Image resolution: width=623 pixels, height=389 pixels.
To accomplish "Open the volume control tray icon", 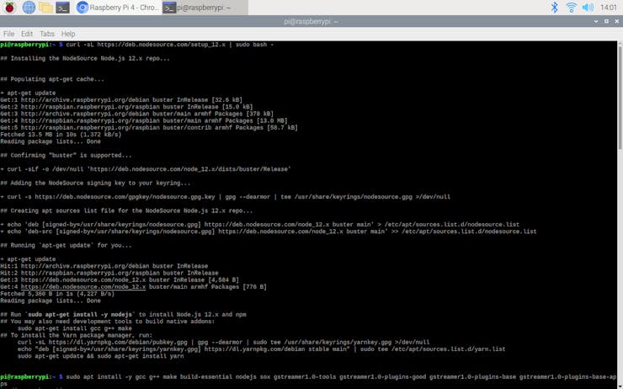I will tap(588, 7).
